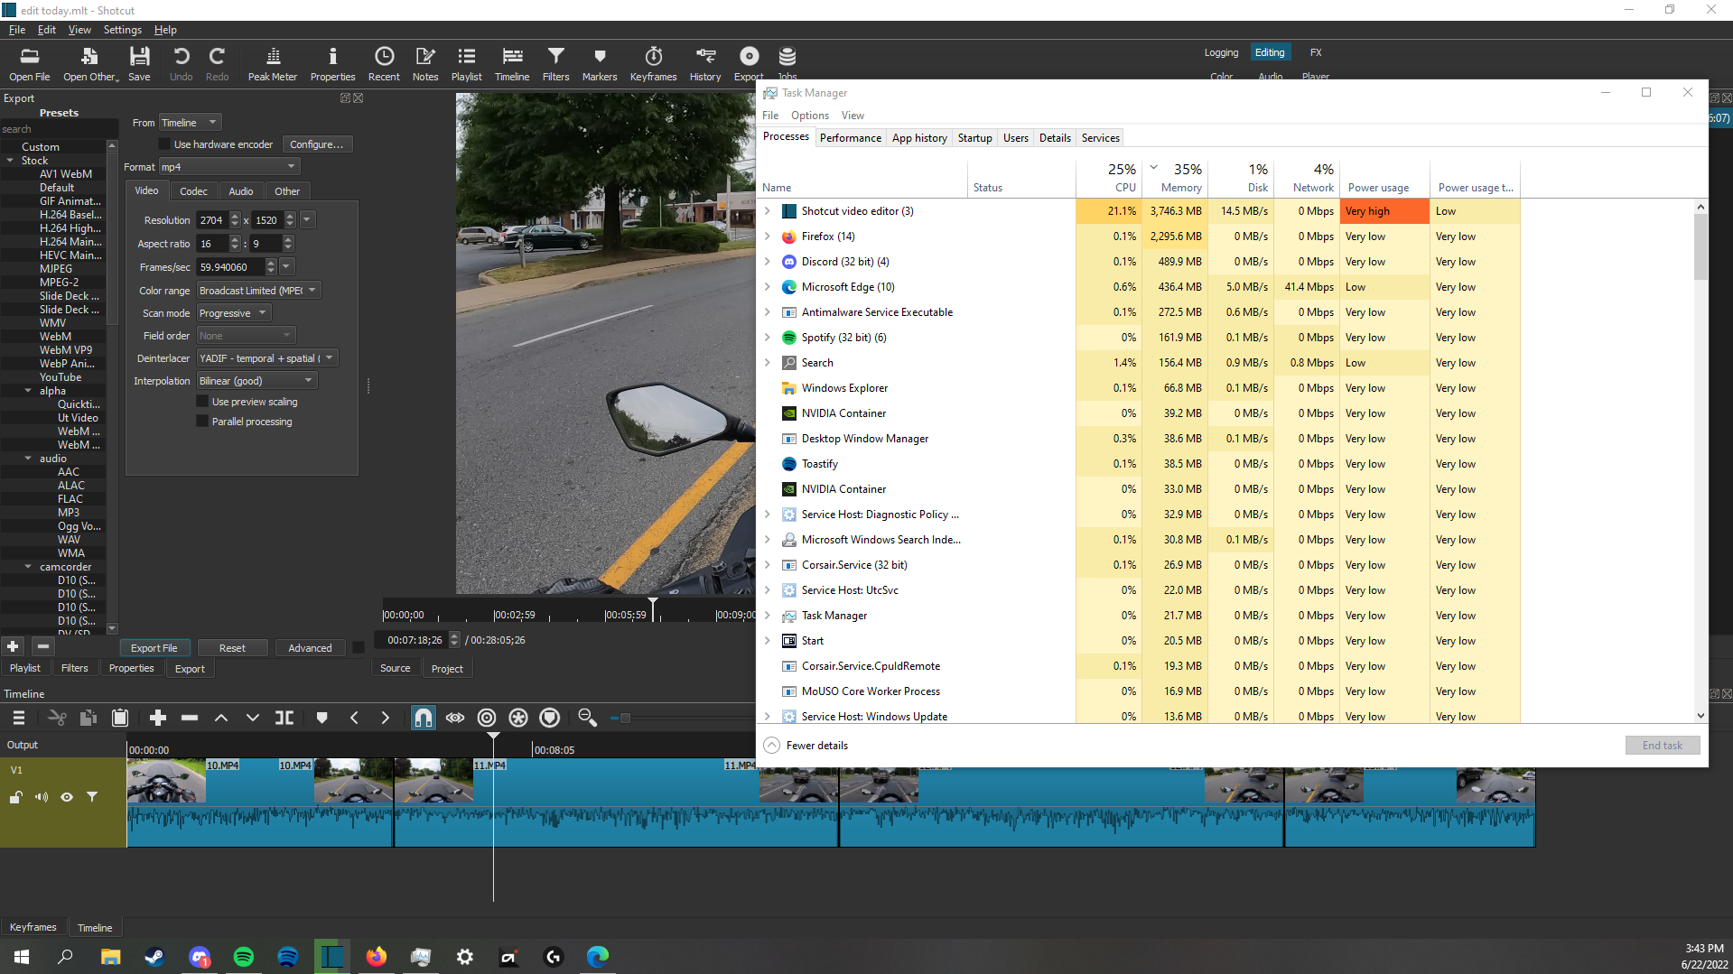Hide track V1 with eye icon
This screenshot has width=1733, height=974.
[67, 797]
